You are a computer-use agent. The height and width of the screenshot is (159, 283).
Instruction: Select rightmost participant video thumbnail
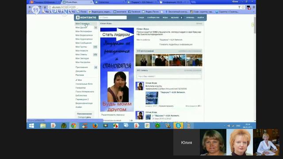point(266,142)
